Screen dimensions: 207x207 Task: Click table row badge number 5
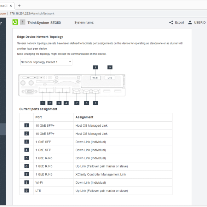click(x=27, y=158)
